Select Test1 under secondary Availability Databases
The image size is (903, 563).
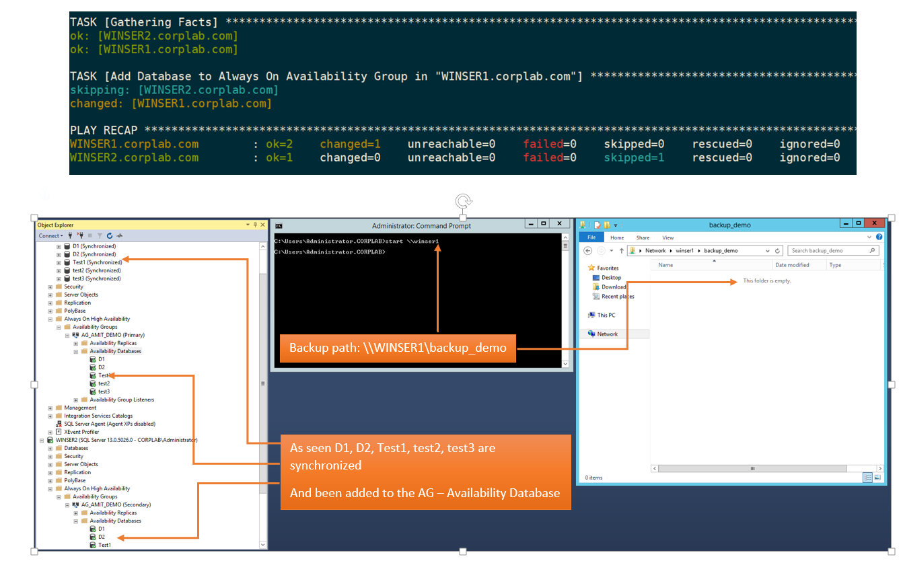pos(105,545)
